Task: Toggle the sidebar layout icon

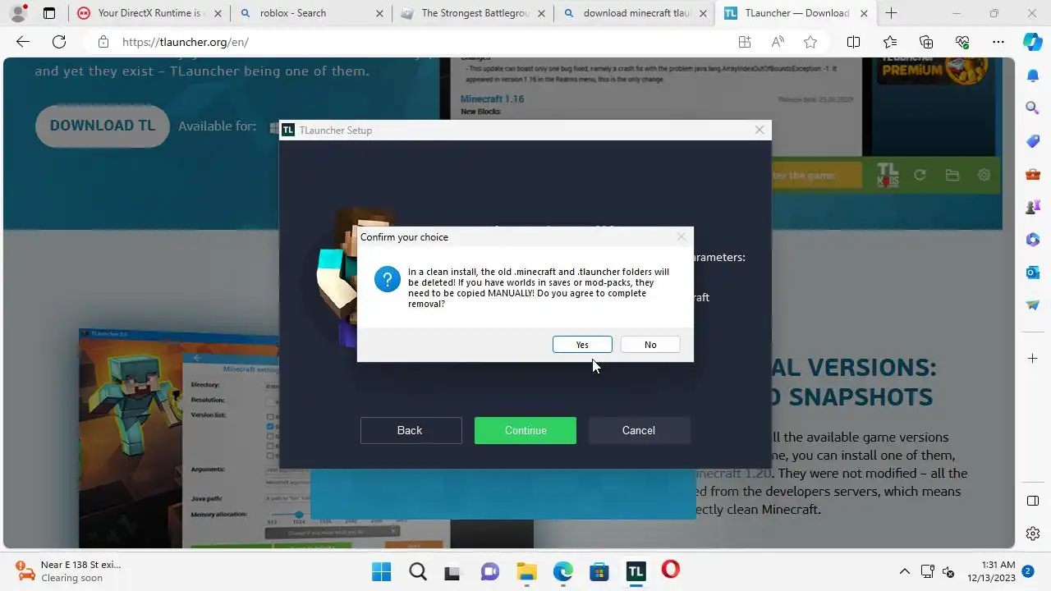Action: [1033, 501]
